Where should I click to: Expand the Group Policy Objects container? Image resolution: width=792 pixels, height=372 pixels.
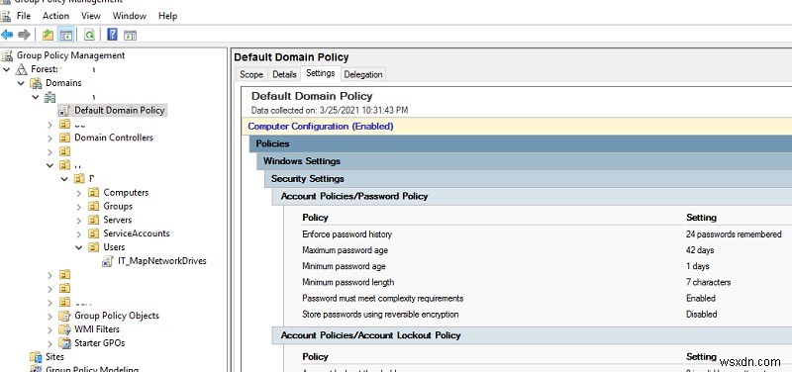(x=50, y=316)
